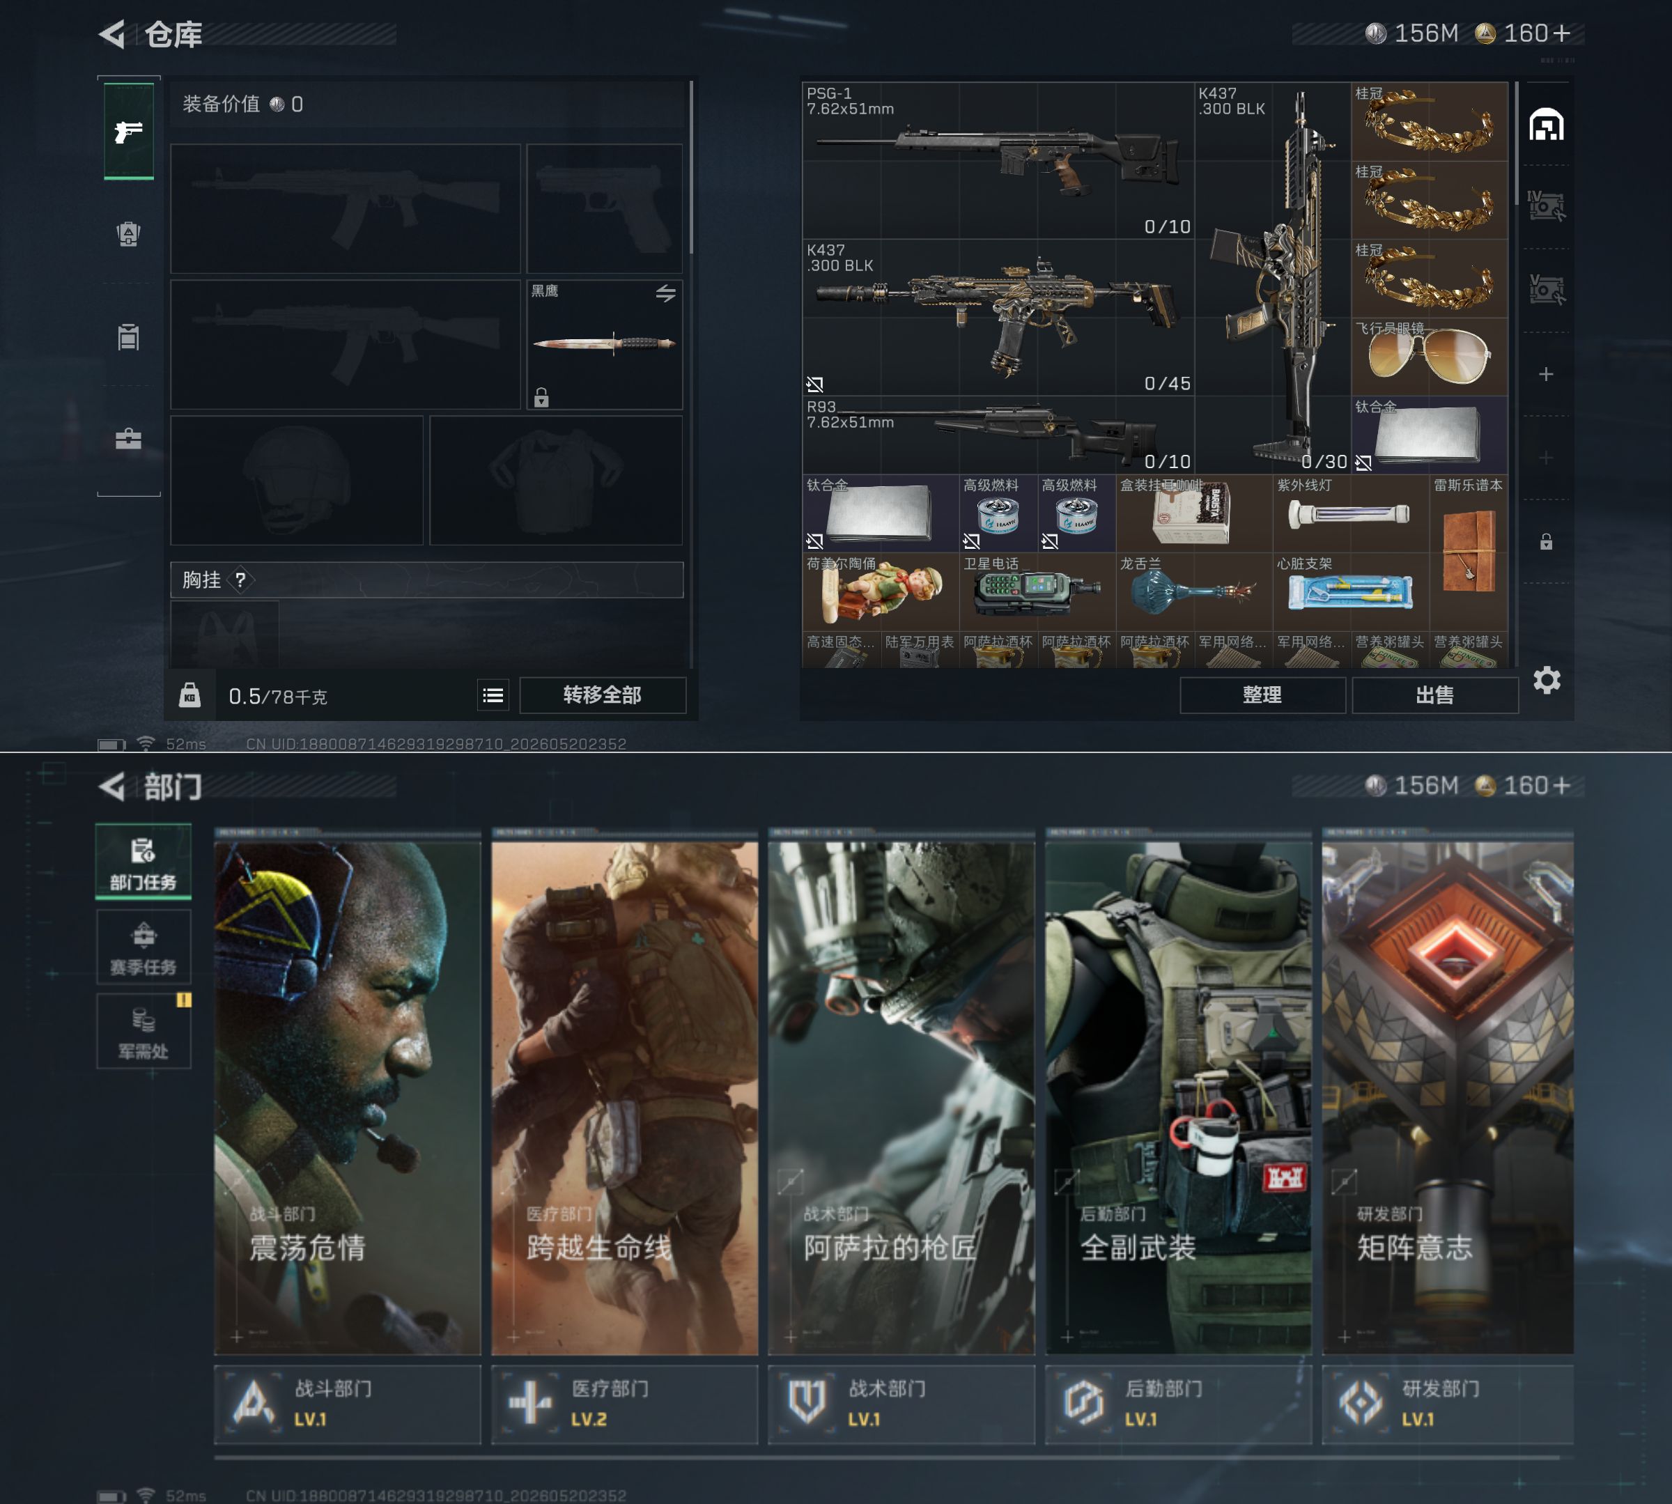Click the 52ms ping indicator on warehouse screen

tap(186, 744)
